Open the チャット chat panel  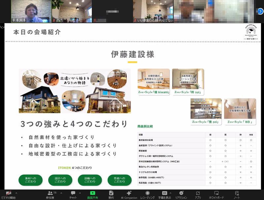73,194
